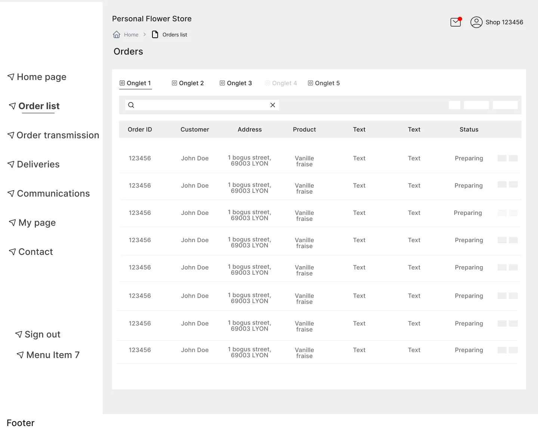Screen dimensions: 538x441
Task: Switch to the Onglet 1 tab
Action: pos(135,83)
